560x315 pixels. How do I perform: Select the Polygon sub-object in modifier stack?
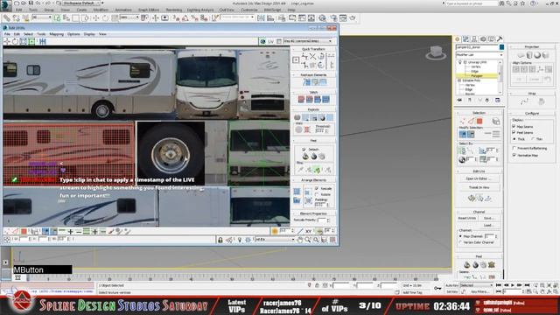coord(477,76)
